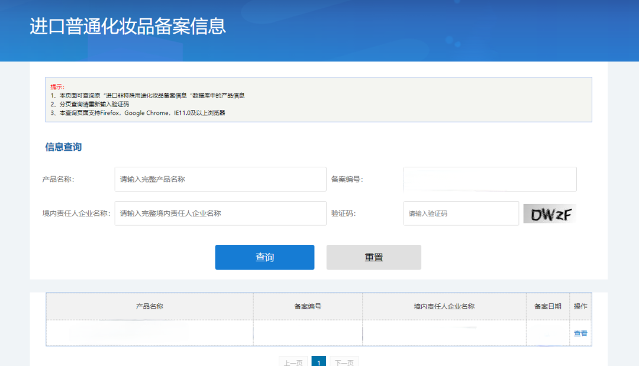Select page 1 in the pagination
The height and width of the screenshot is (366, 639).
318,362
